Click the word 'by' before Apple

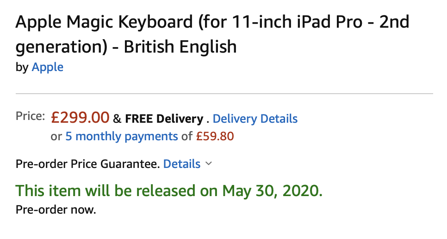(22, 67)
